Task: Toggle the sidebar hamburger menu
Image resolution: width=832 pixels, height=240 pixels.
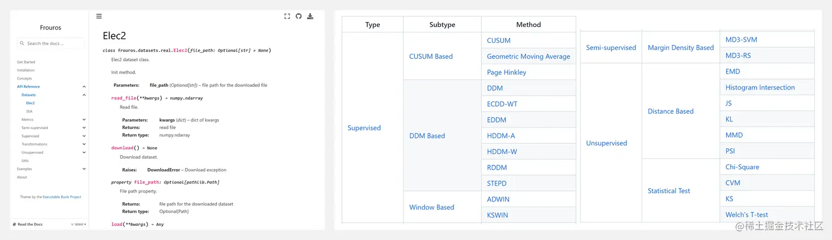Action: (x=99, y=16)
